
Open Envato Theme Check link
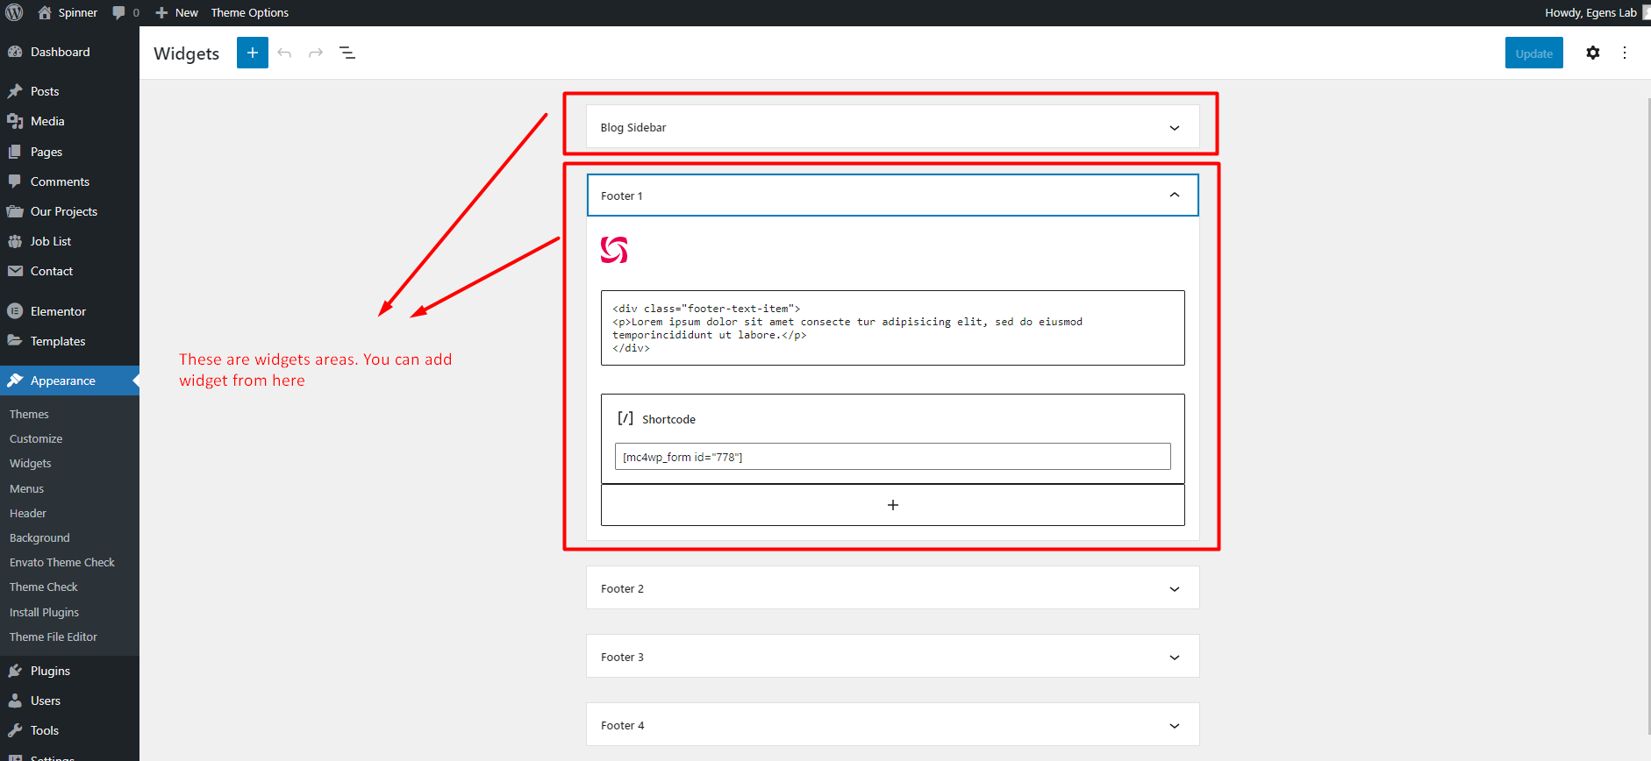tap(62, 562)
